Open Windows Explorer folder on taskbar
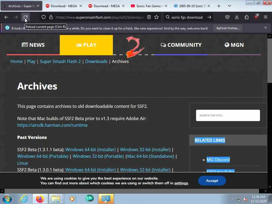 [x=56, y=199]
